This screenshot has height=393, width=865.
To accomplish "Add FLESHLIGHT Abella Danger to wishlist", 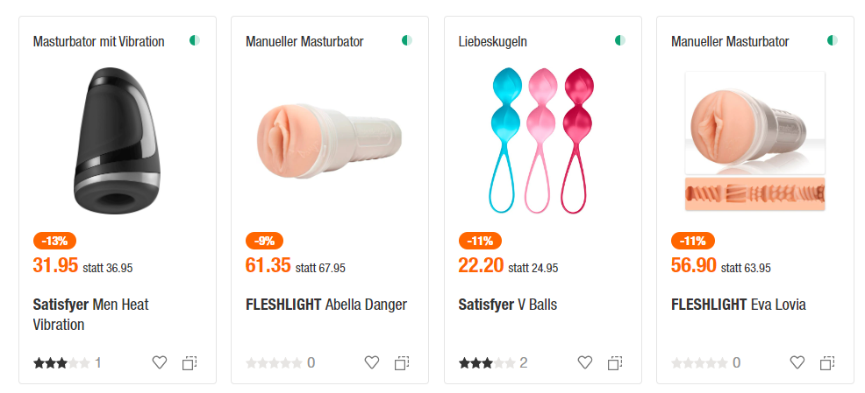I will [372, 362].
